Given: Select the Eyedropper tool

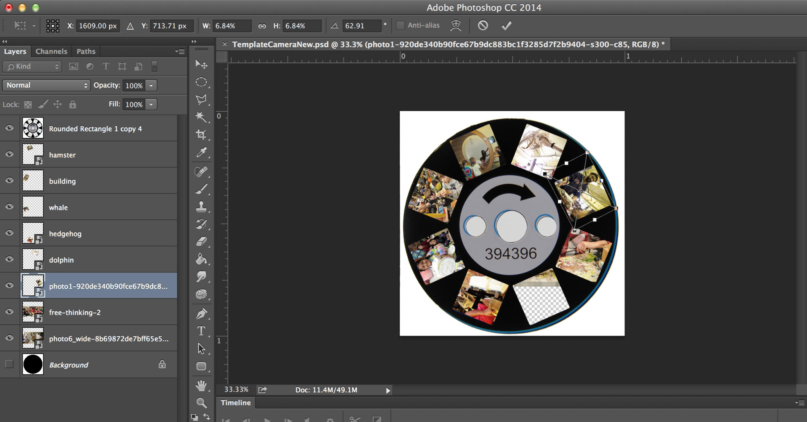Looking at the screenshot, I should pos(201,152).
